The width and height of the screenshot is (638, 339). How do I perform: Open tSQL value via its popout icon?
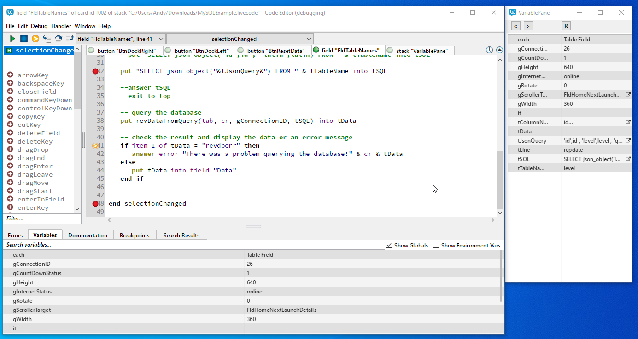click(628, 159)
